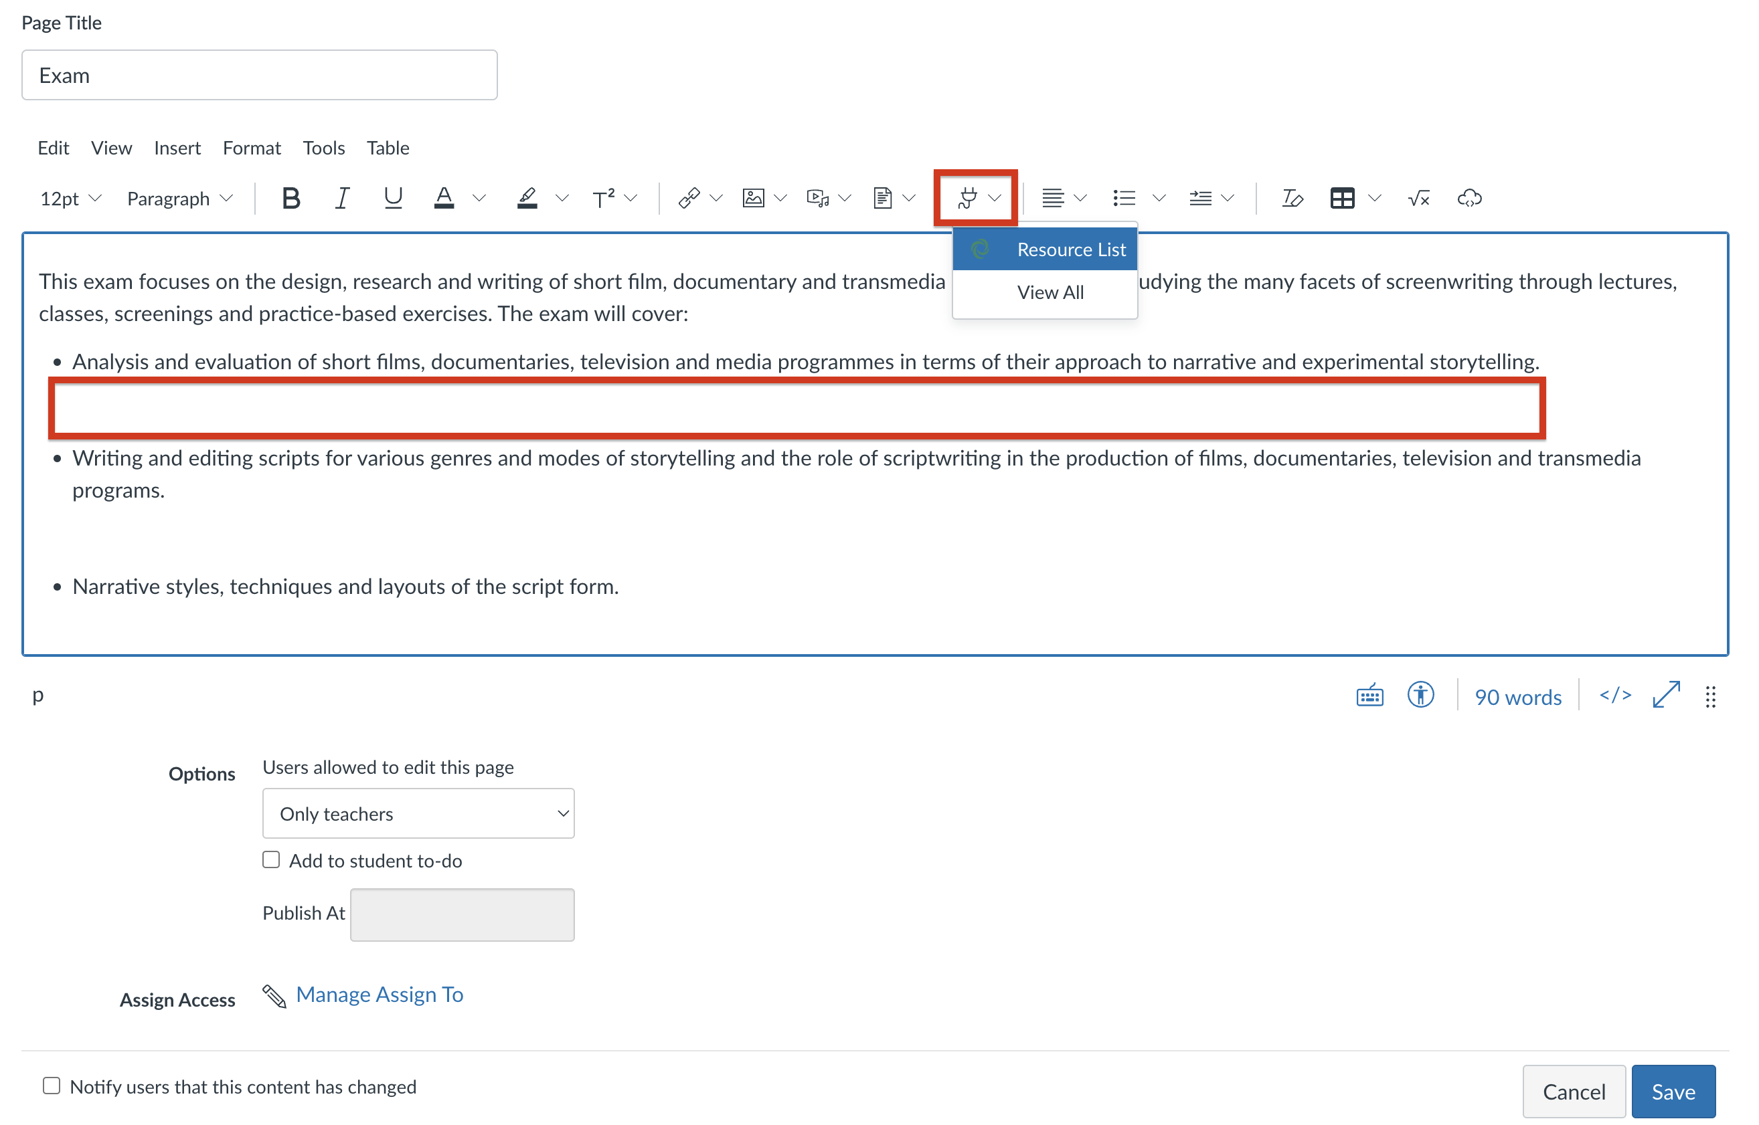Select the Paragraph style dropdown
The image size is (1759, 1125).
point(179,197)
